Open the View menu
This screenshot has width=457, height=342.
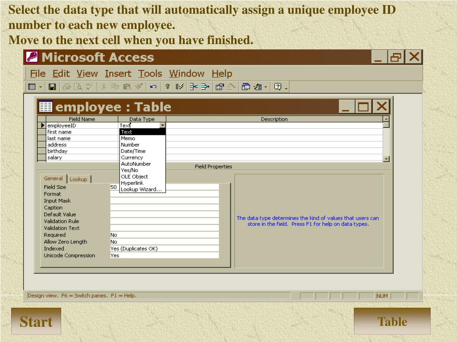[87, 73]
